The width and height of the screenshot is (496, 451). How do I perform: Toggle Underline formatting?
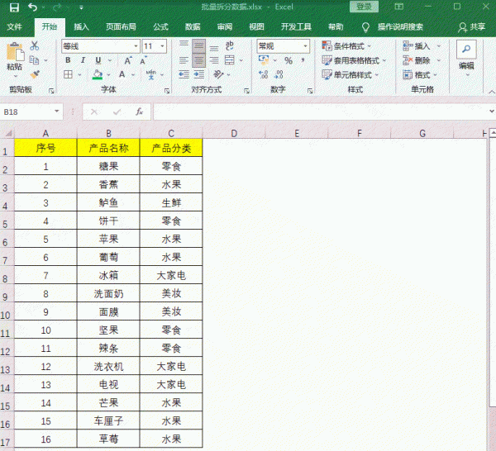pyautogui.click(x=98, y=60)
